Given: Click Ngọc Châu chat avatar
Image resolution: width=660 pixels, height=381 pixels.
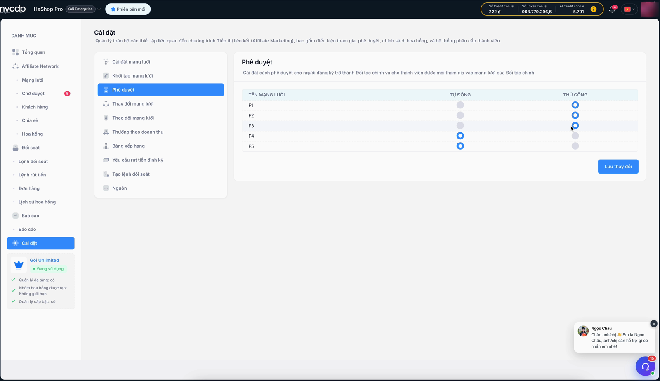Looking at the screenshot, I should (x=583, y=331).
